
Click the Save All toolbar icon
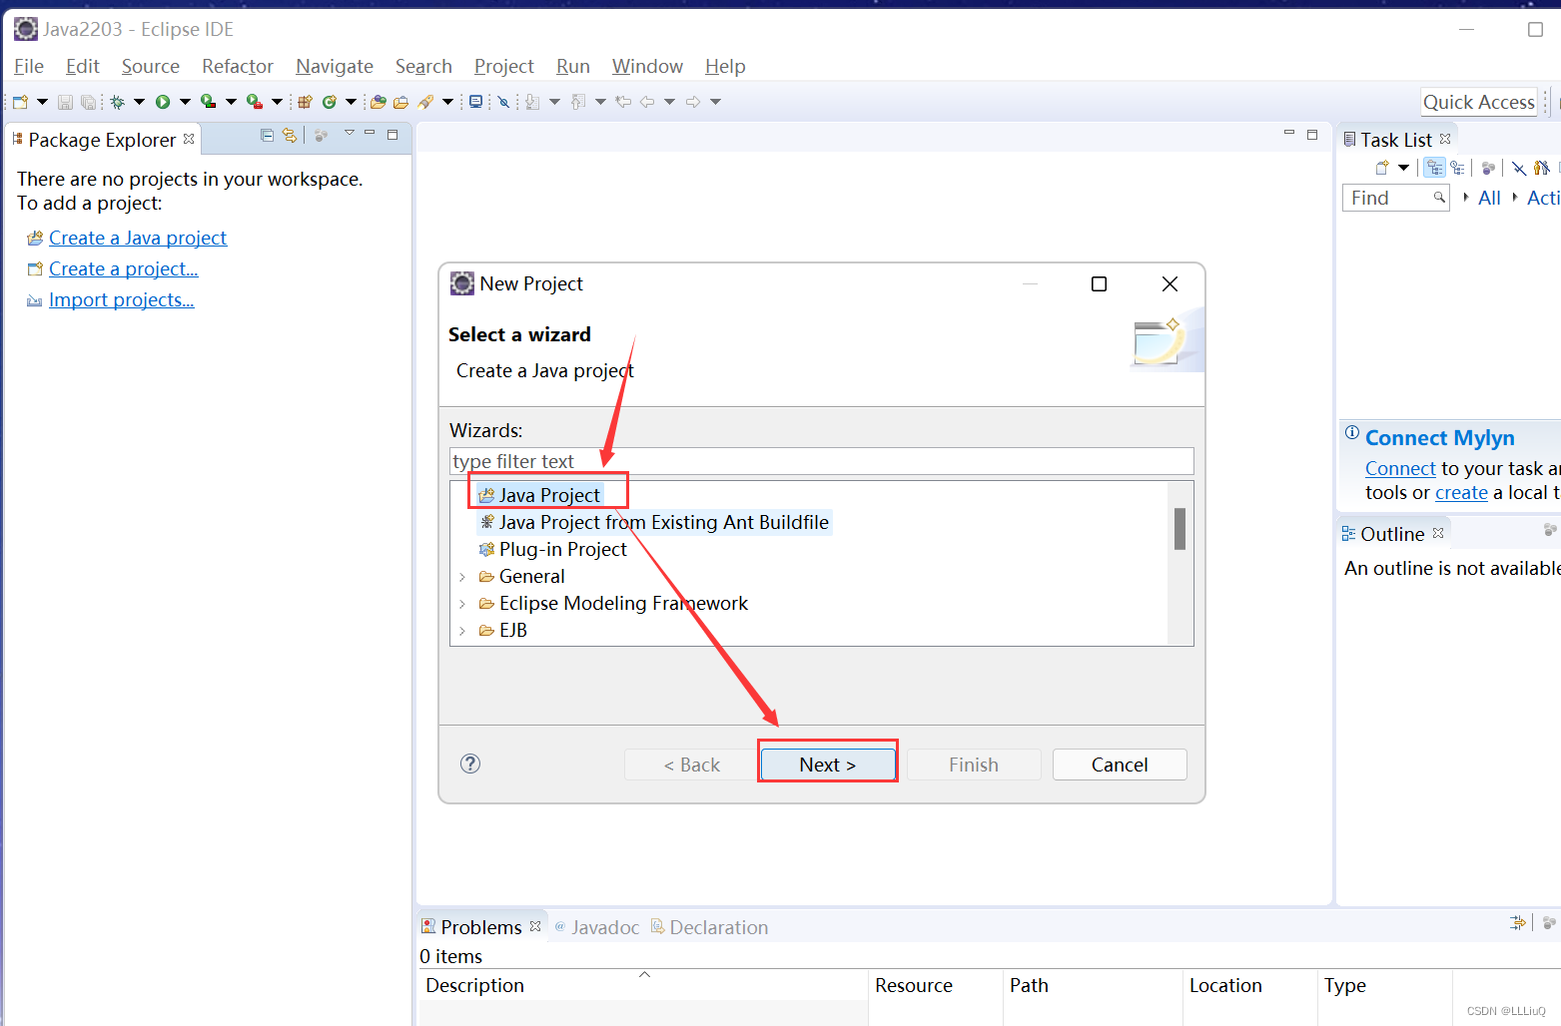tap(88, 102)
